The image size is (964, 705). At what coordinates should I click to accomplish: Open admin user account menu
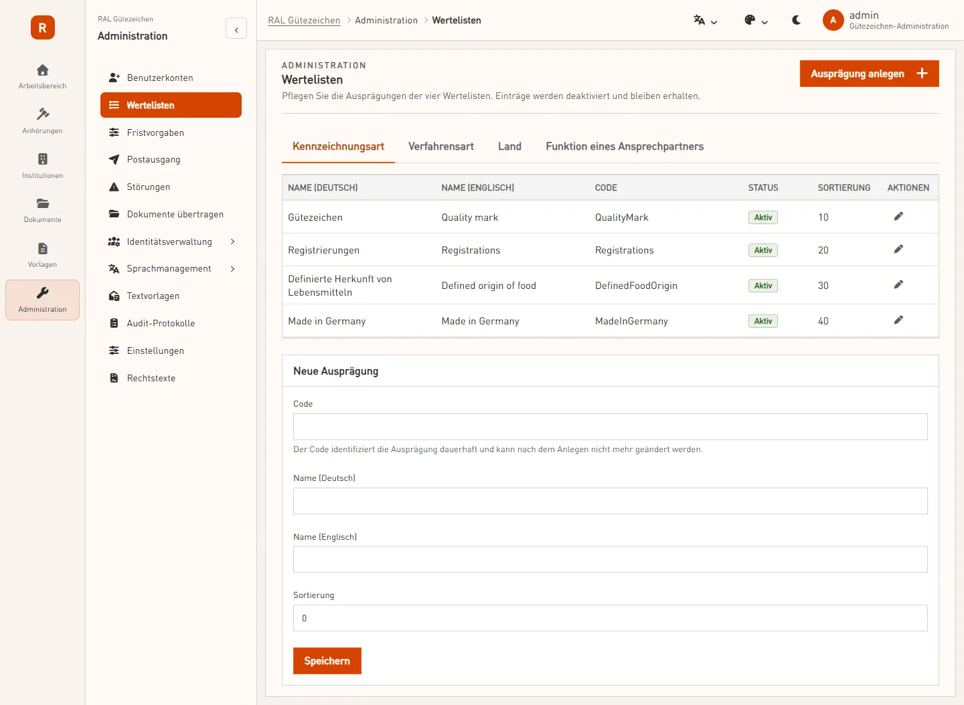[885, 20]
